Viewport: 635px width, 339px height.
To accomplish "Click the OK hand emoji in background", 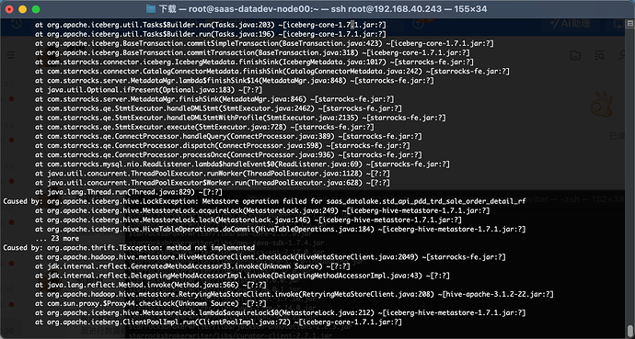I will [x=601, y=104].
